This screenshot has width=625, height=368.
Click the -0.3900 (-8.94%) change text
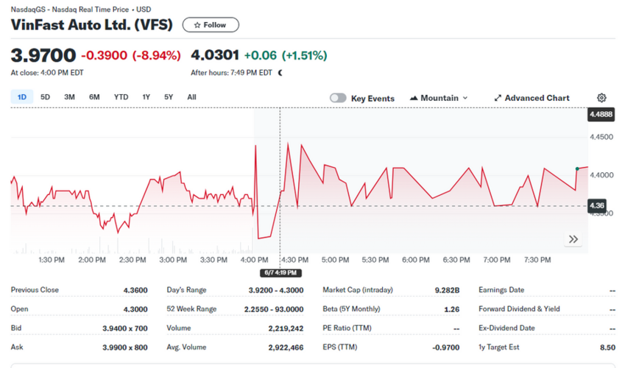131,55
